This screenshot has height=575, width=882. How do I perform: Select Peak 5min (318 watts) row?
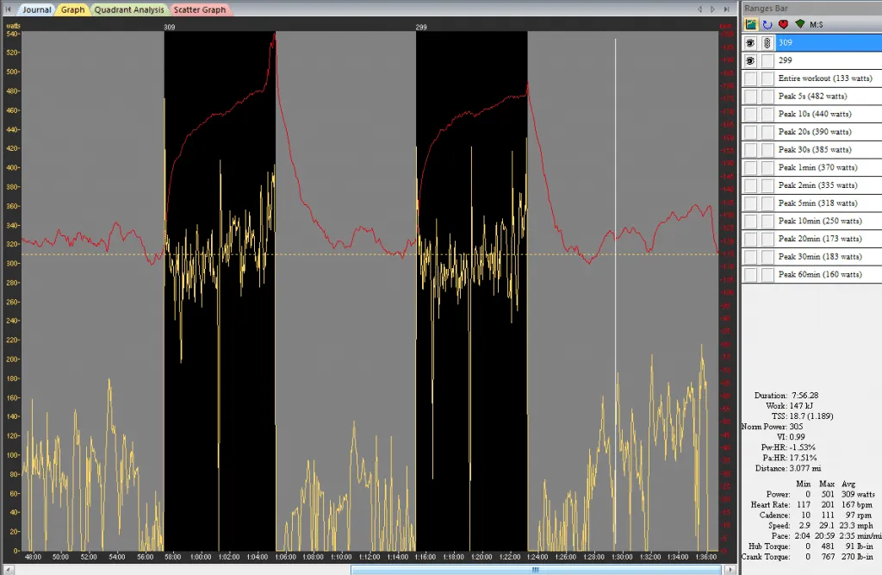click(x=829, y=203)
